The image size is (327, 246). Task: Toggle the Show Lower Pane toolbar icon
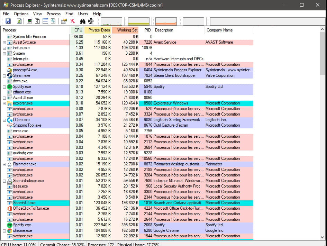pyautogui.click(x=45, y=21)
